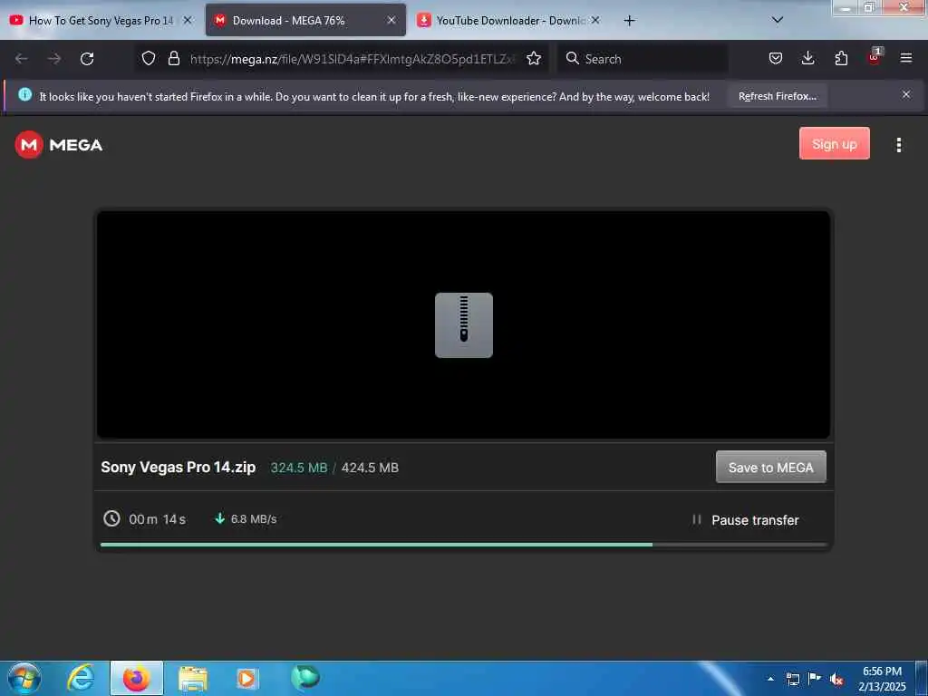Screen dimensions: 928x696
Task: Click the clock icon for remaining time
Action: click(x=111, y=519)
